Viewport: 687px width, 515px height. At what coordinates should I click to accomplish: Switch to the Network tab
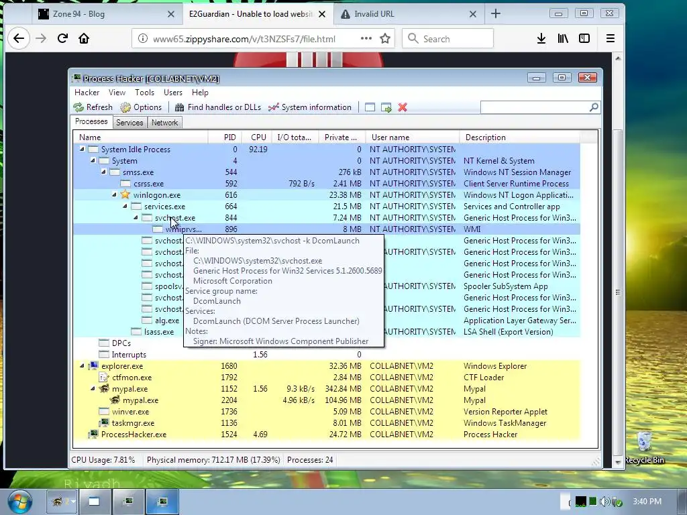[x=165, y=123]
